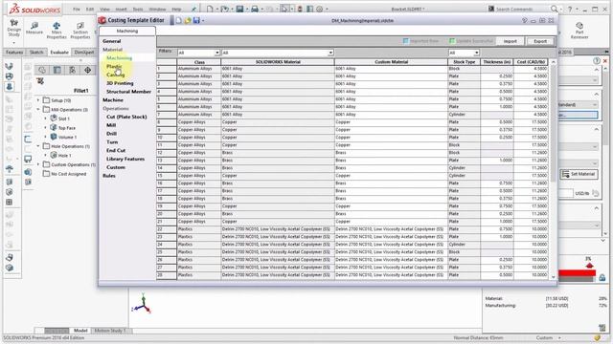
Task: Click the Options gear icon in SOLIDWORKS toolbar
Action: (x=319, y=9)
